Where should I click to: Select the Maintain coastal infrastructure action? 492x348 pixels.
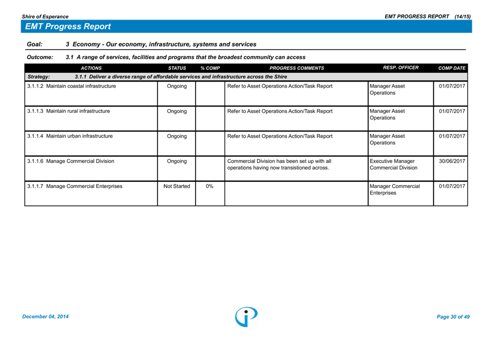(71, 86)
